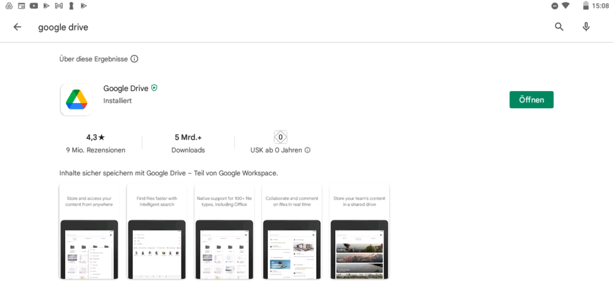Image resolution: width=613 pixels, height=288 pixels.
Task: Tap the search magnifier icon
Action: point(559,27)
